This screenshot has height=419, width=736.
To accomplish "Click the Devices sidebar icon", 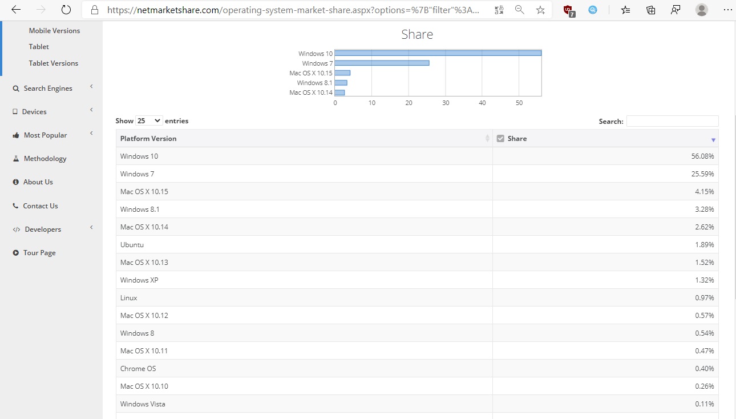I will pos(15,112).
